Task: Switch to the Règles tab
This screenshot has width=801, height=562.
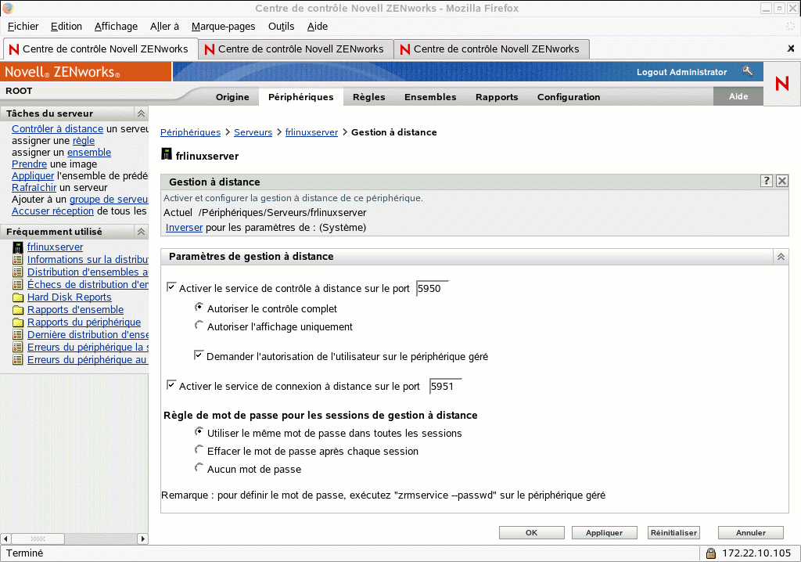Action: [x=369, y=97]
